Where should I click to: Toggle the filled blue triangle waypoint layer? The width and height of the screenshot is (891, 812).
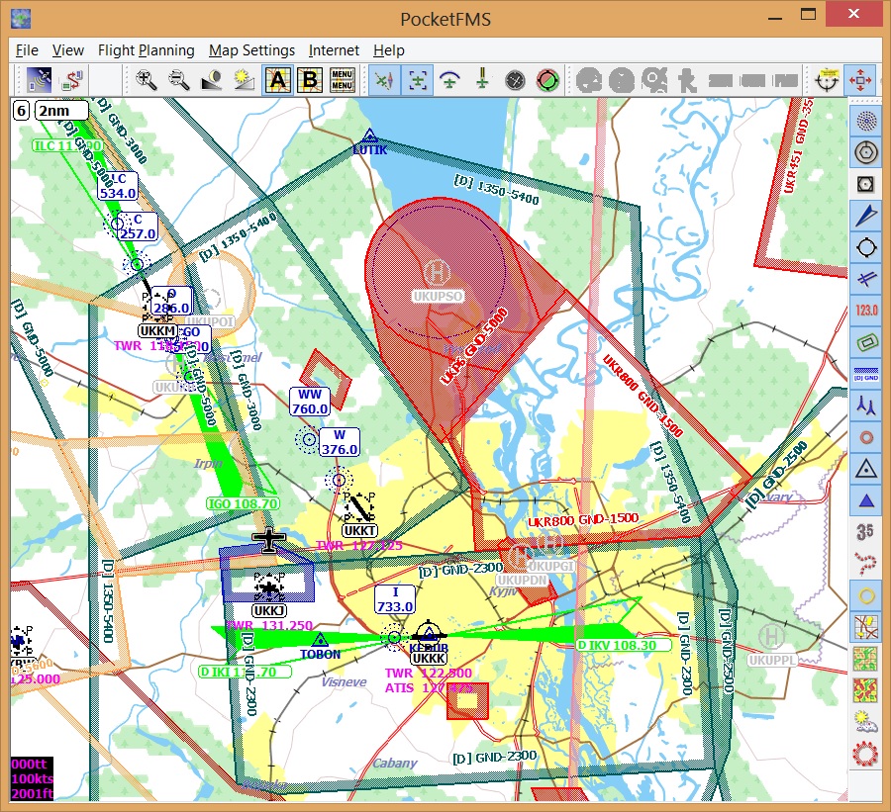click(x=866, y=499)
